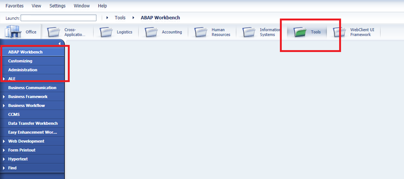The image size is (404, 179).
Task: Click the breadcrumb arrow before Tools
Action: tap(107, 18)
